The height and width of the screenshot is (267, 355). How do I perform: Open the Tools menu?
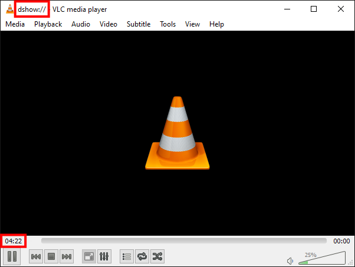167,24
